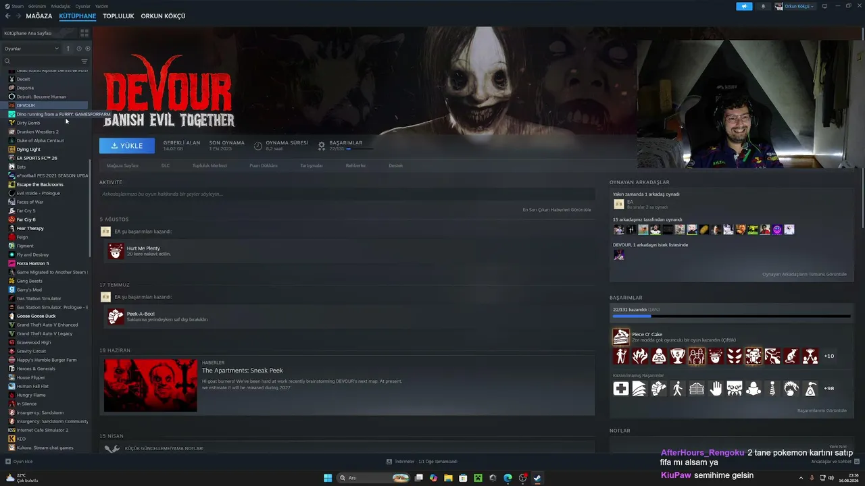Click the playtime clock icon
This screenshot has width=865, height=486.
(x=258, y=146)
